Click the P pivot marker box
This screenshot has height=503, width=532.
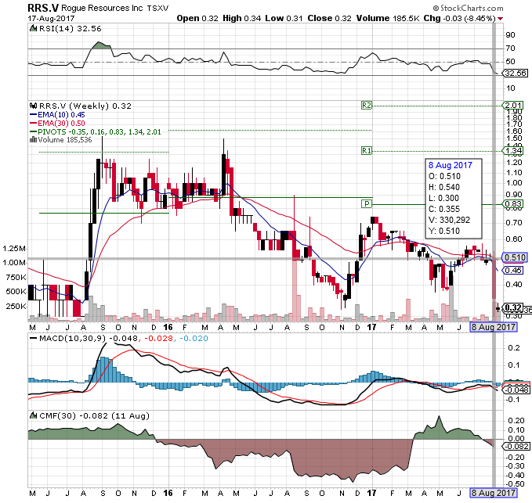[x=367, y=204]
